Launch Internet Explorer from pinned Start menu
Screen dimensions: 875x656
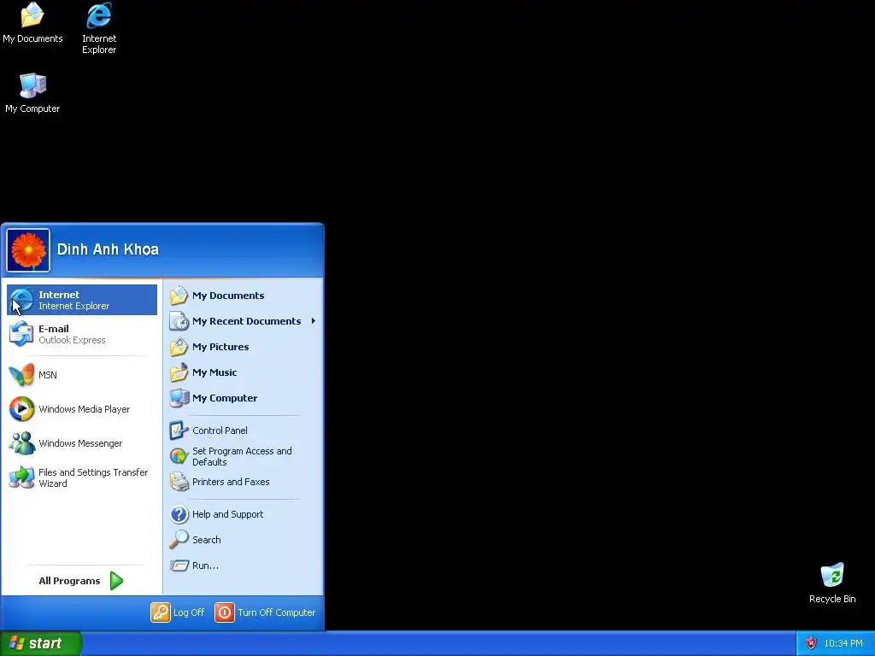pos(82,300)
